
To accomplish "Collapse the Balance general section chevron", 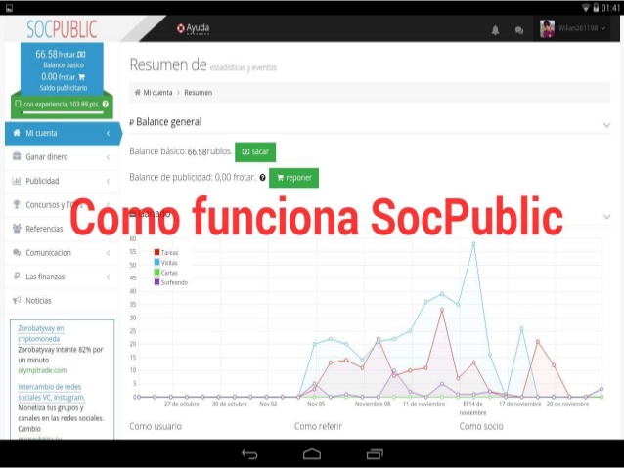I will tap(606, 124).
